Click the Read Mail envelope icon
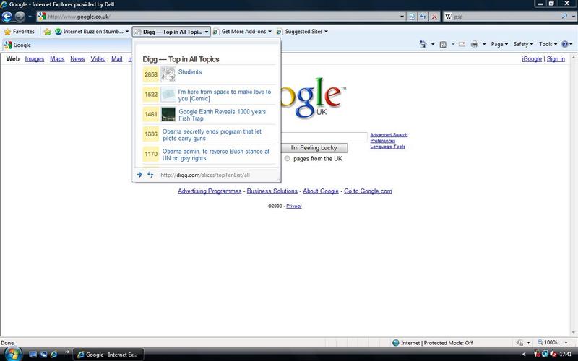This screenshot has width=578, height=361. coord(462,44)
